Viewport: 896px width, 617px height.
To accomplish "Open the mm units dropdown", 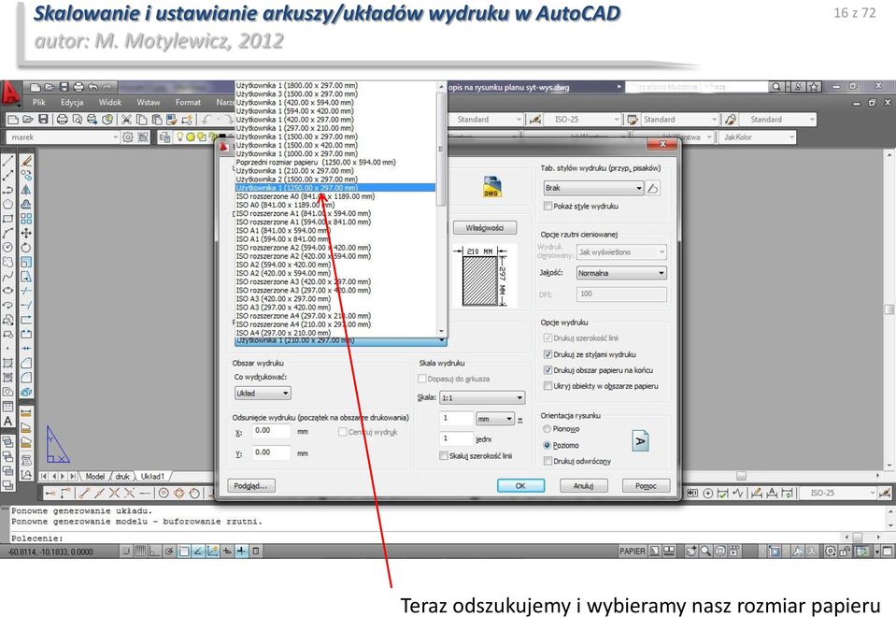I will (495, 419).
